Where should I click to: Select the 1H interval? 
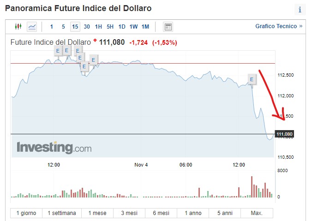coord(98,27)
